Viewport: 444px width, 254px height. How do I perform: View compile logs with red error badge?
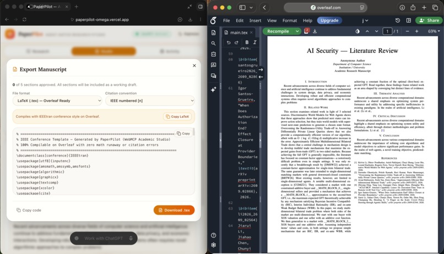[306, 31]
